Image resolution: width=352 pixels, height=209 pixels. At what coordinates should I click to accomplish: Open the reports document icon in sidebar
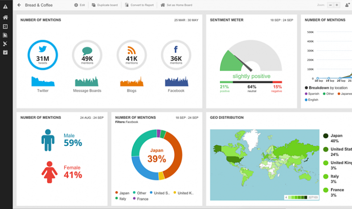coord(5,35)
